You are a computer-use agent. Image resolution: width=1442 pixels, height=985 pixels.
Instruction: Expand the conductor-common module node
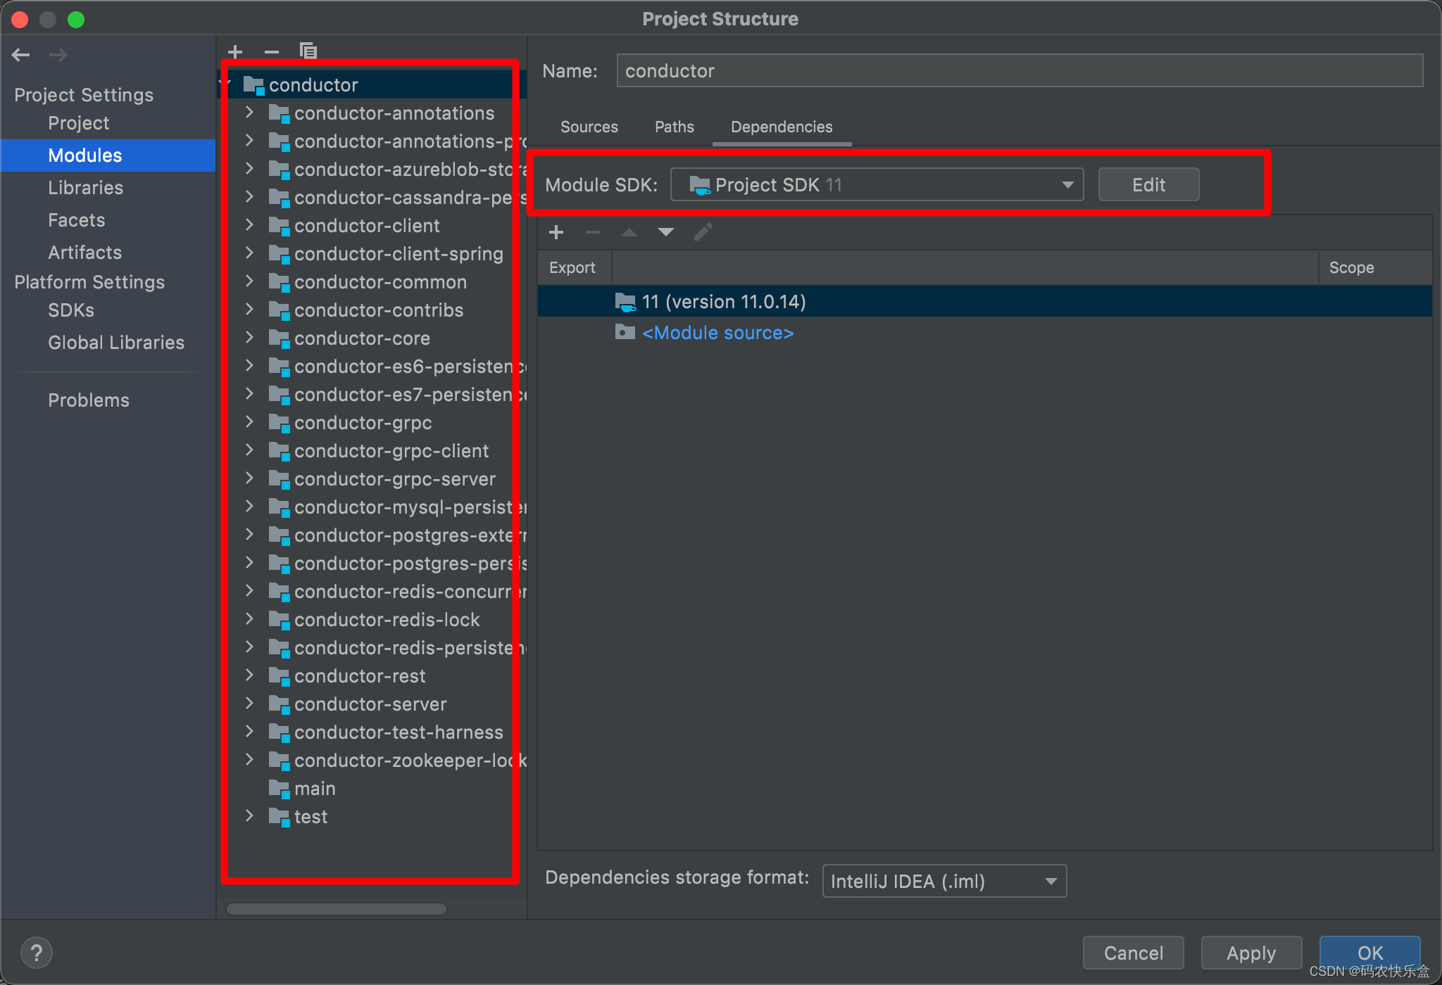point(249,281)
